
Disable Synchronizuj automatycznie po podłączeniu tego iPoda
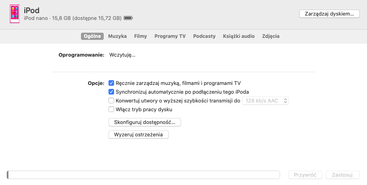pos(111,92)
